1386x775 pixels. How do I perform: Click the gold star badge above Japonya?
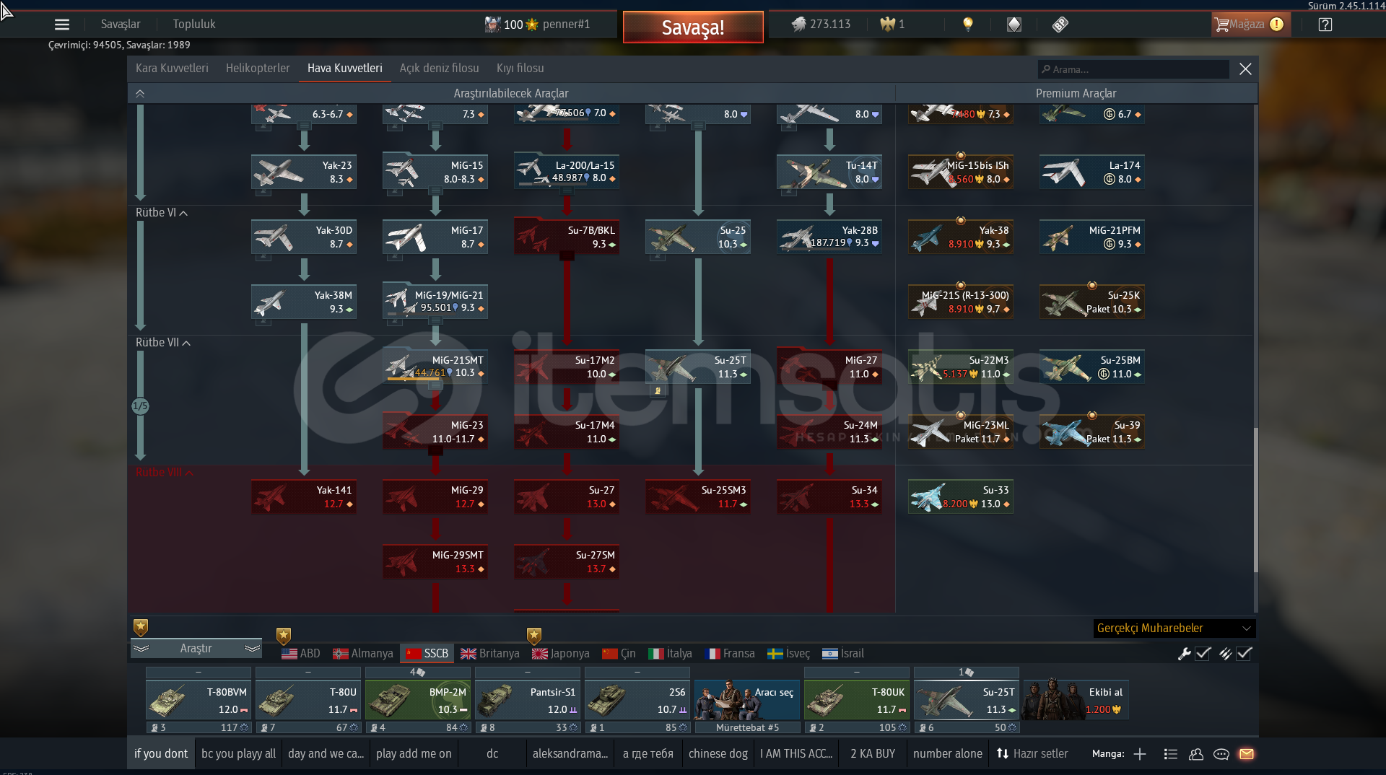click(x=534, y=636)
